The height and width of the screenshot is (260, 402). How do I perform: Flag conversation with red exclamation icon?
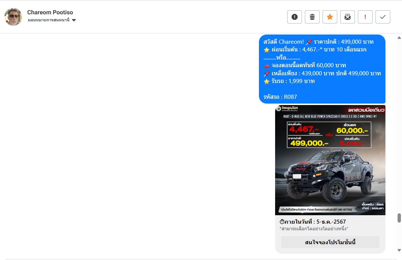coord(365,17)
